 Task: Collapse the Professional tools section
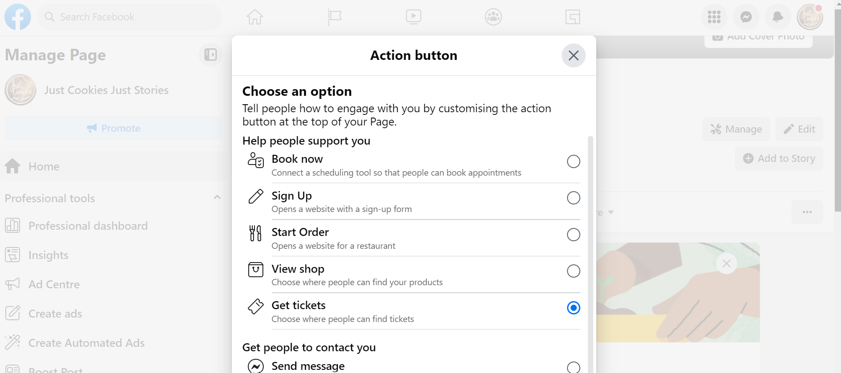click(217, 197)
